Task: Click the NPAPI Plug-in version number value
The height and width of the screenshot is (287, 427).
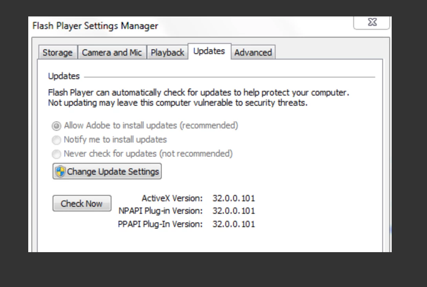Action: [x=234, y=211]
